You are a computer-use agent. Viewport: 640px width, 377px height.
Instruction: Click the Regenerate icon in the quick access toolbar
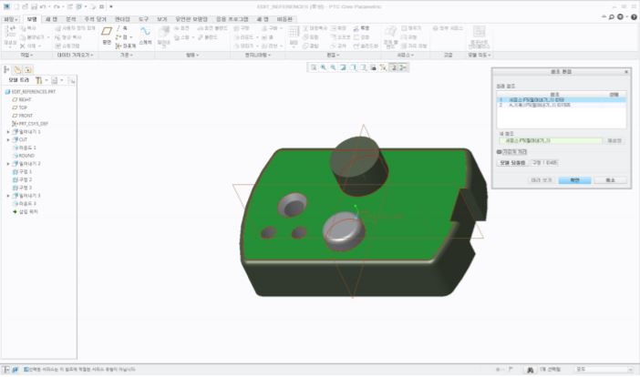[x=70, y=7]
